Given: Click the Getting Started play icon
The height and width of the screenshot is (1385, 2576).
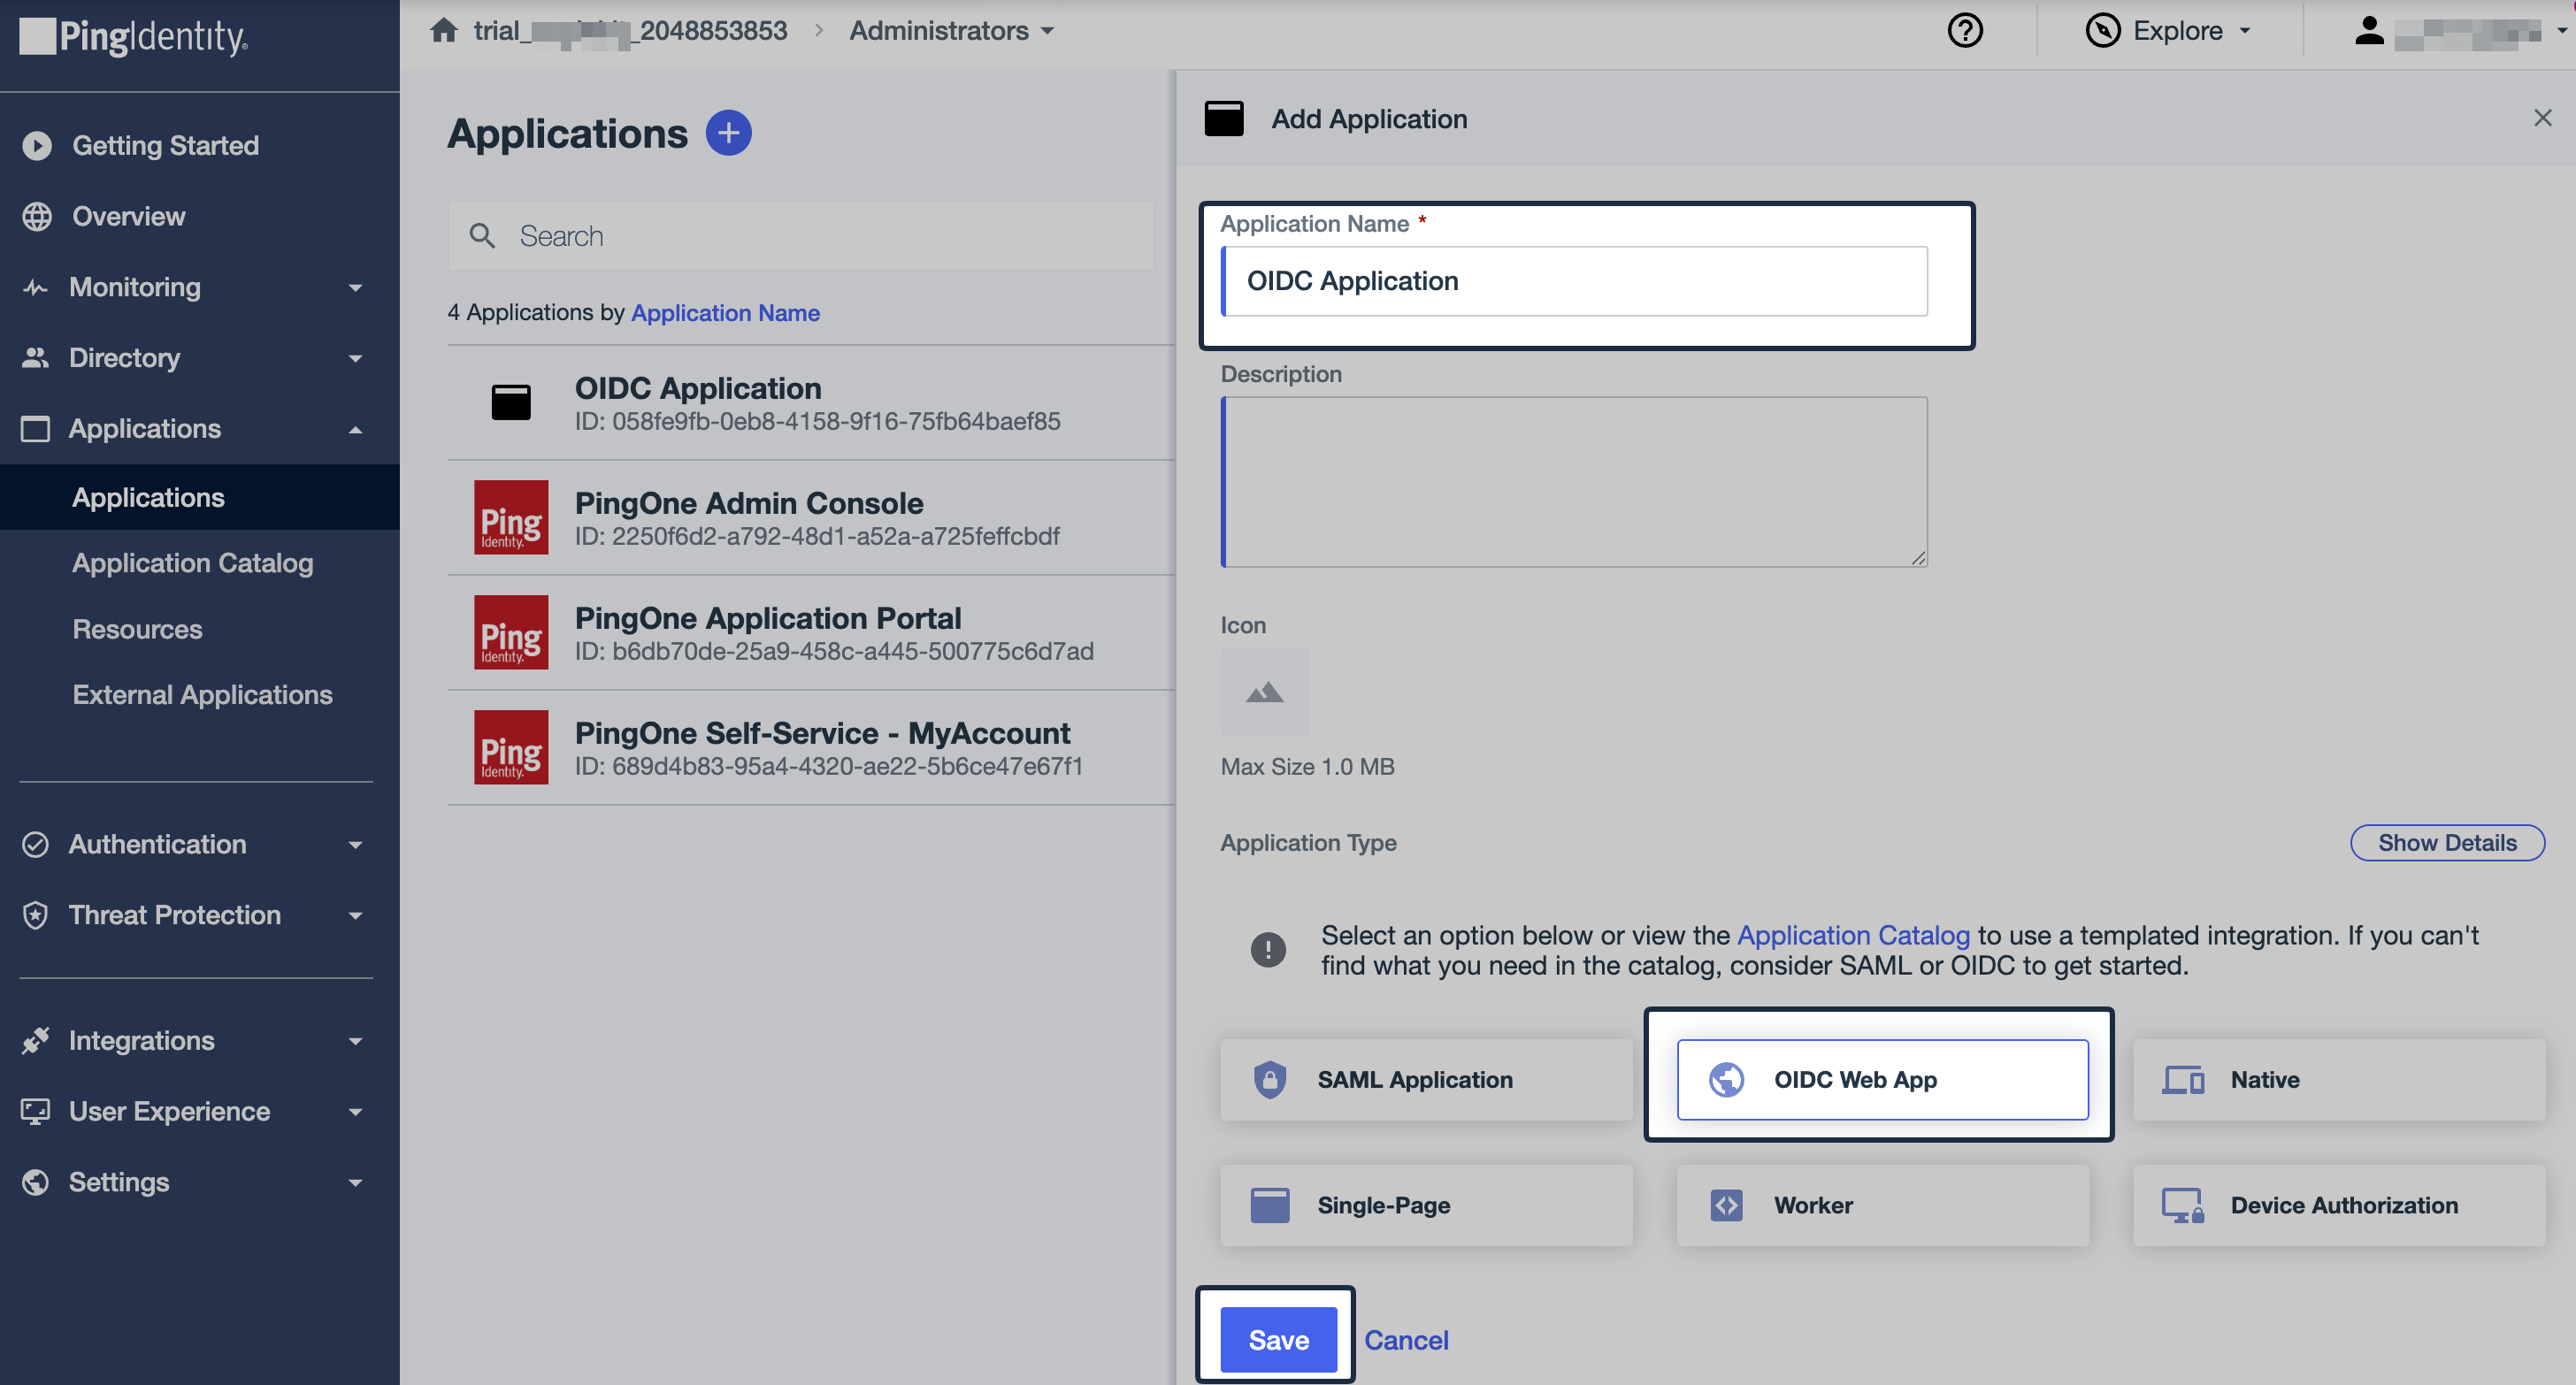Looking at the screenshot, I should [x=37, y=145].
